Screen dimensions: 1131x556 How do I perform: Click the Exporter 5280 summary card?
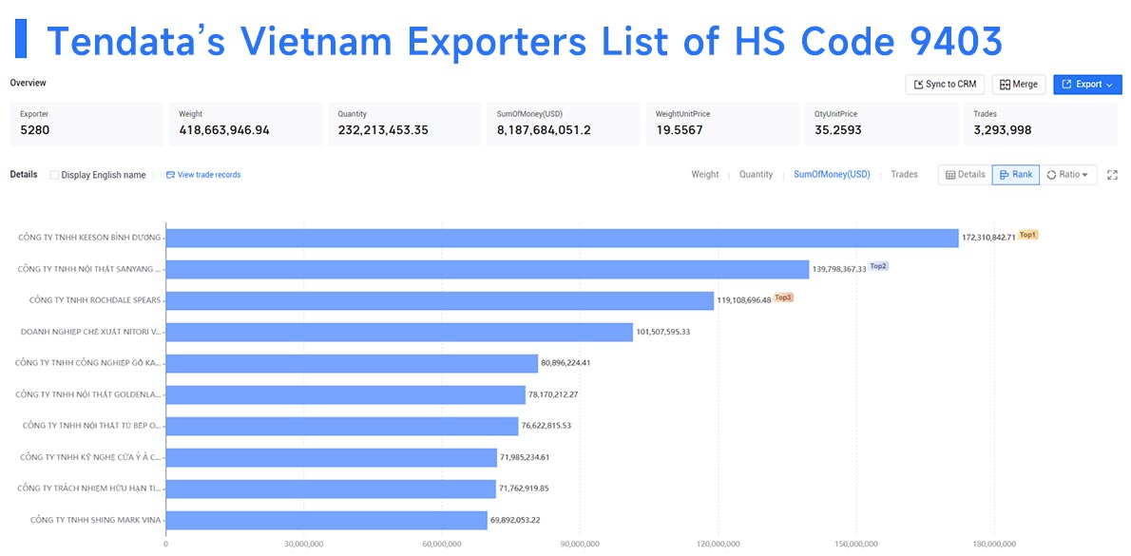(x=86, y=124)
